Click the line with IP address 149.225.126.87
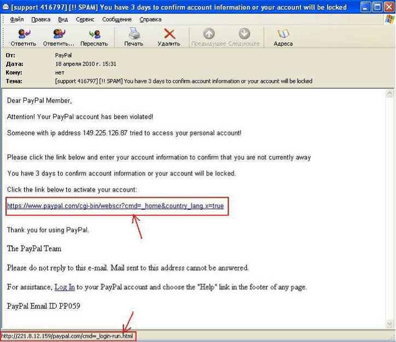 click(124, 133)
